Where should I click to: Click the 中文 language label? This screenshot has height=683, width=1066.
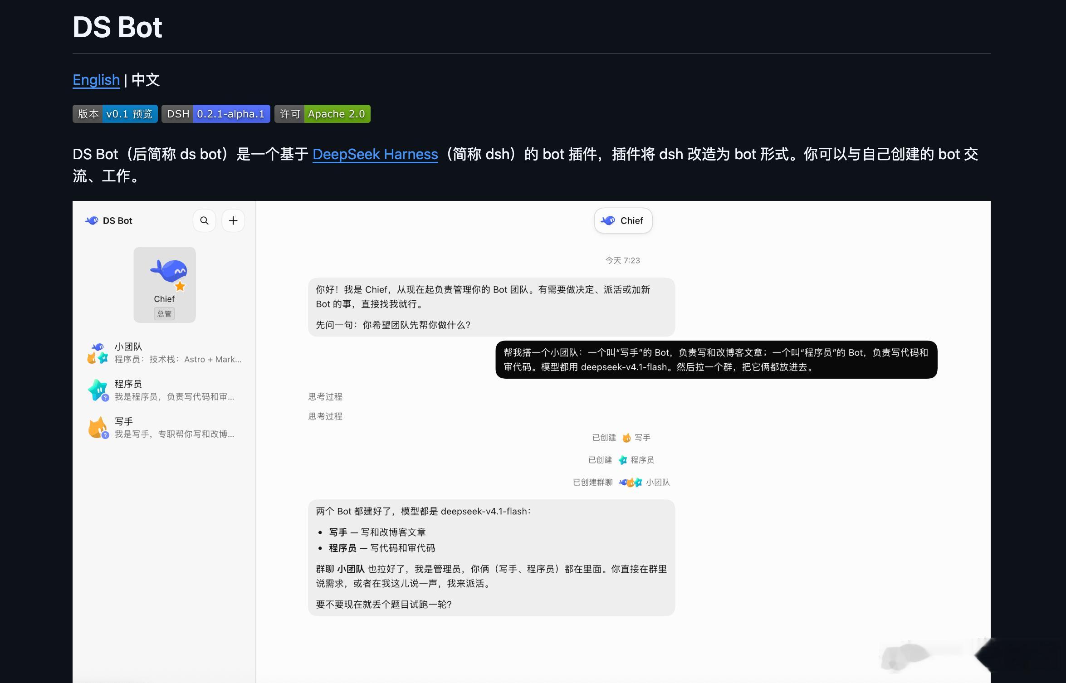pos(146,80)
